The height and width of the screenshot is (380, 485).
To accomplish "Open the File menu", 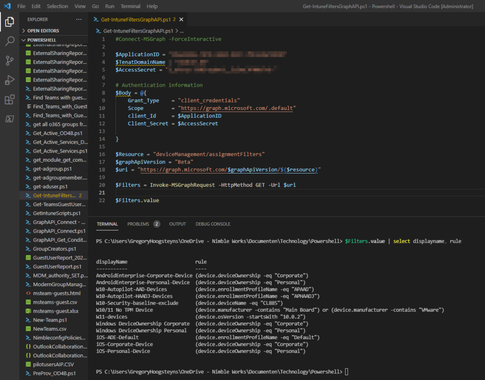I will point(21,6).
